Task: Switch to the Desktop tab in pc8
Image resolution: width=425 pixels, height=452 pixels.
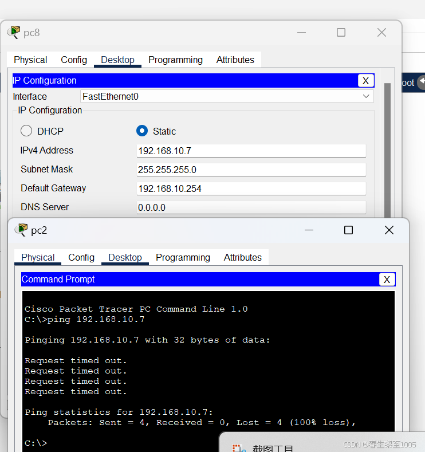Action: (x=117, y=60)
